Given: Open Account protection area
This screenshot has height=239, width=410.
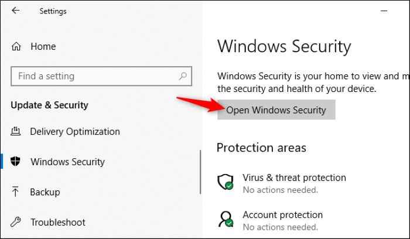Looking at the screenshot, I should (283, 214).
